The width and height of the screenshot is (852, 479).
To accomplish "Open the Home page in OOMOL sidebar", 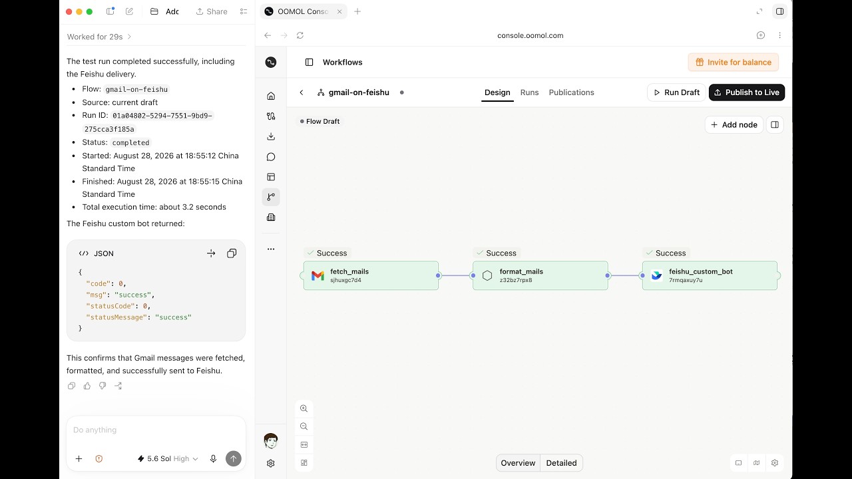I will tap(271, 96).
